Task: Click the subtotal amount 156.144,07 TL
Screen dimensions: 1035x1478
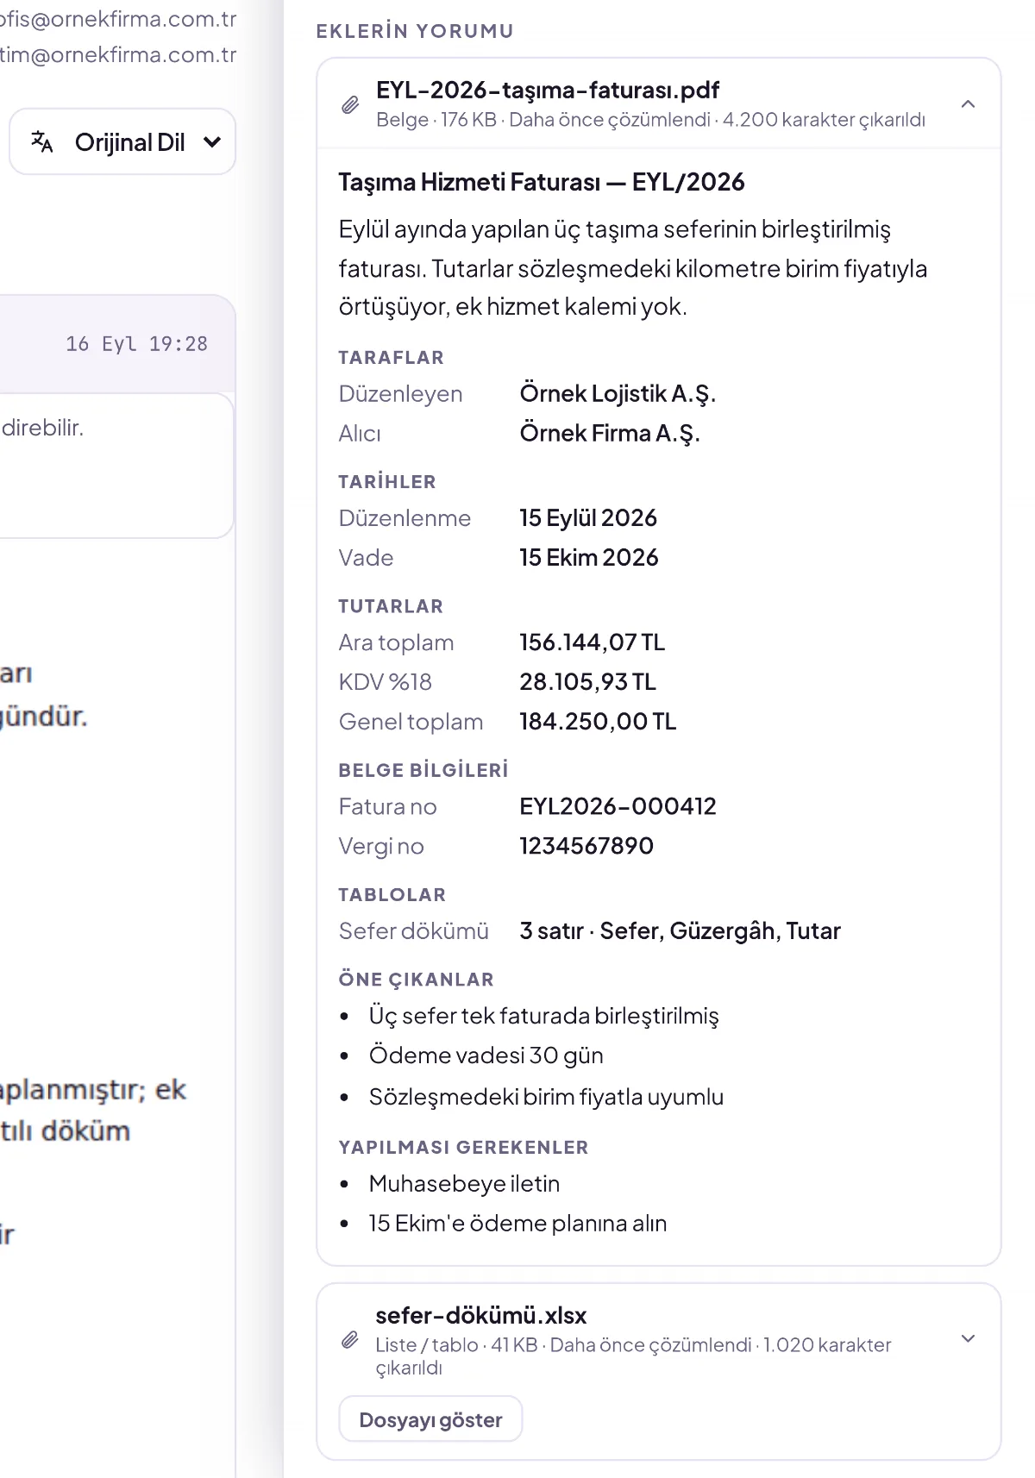Action: click(593, 642)
